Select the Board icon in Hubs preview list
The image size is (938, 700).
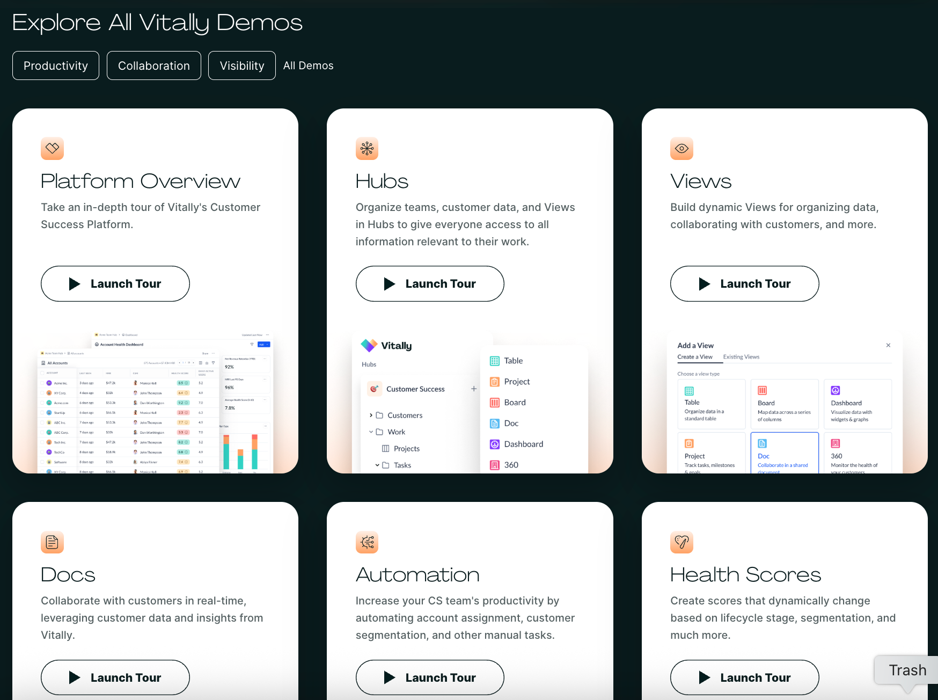tap(495, 403)
